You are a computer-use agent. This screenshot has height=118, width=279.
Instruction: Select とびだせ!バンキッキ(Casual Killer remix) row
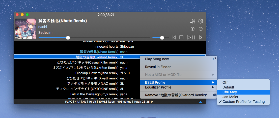(x=109, y=63)
